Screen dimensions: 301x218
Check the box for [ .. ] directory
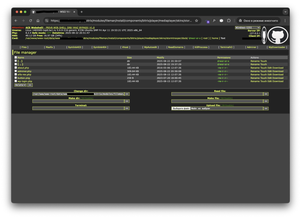pos(16,64)
